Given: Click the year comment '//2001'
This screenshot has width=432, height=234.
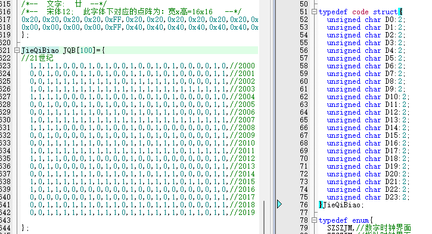Looking at the screenshot, I should click(243, 74).
